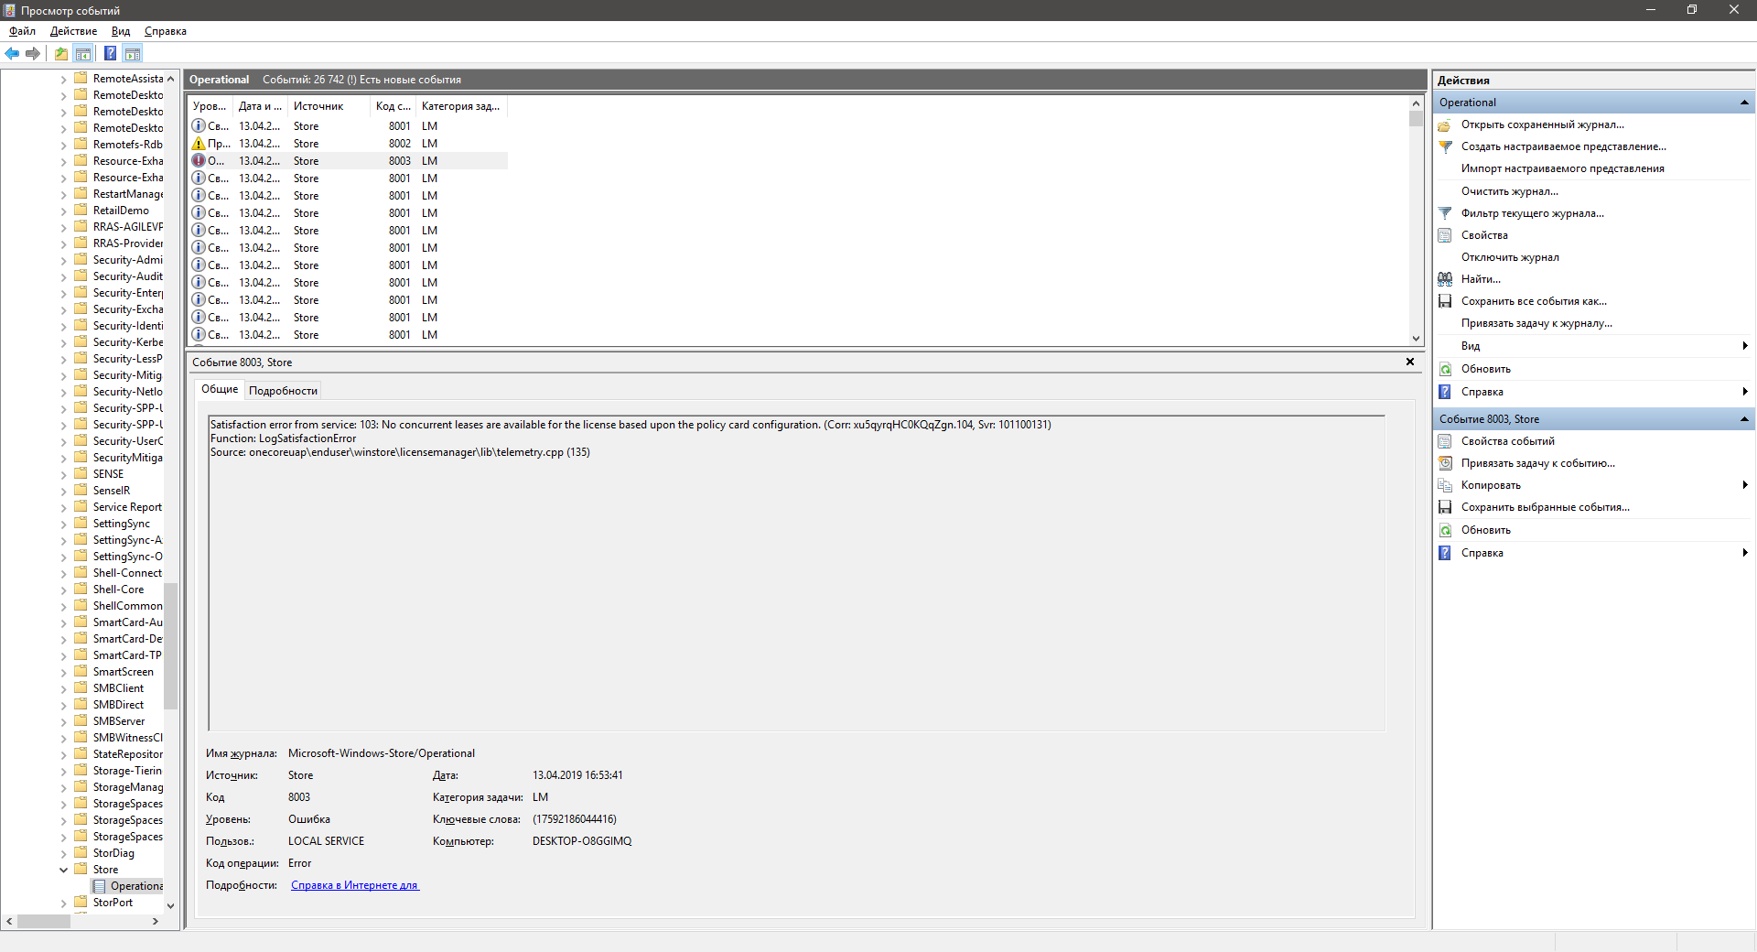Screen dimensions: 1757x952
Task: Click the info icon of the first 8001 event
Action: point(199,126)
